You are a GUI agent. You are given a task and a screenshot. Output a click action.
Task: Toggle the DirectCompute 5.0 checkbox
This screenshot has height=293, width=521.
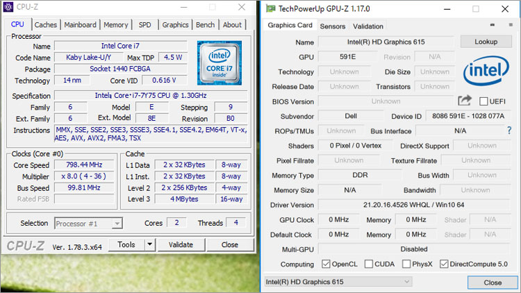point(444,264)
